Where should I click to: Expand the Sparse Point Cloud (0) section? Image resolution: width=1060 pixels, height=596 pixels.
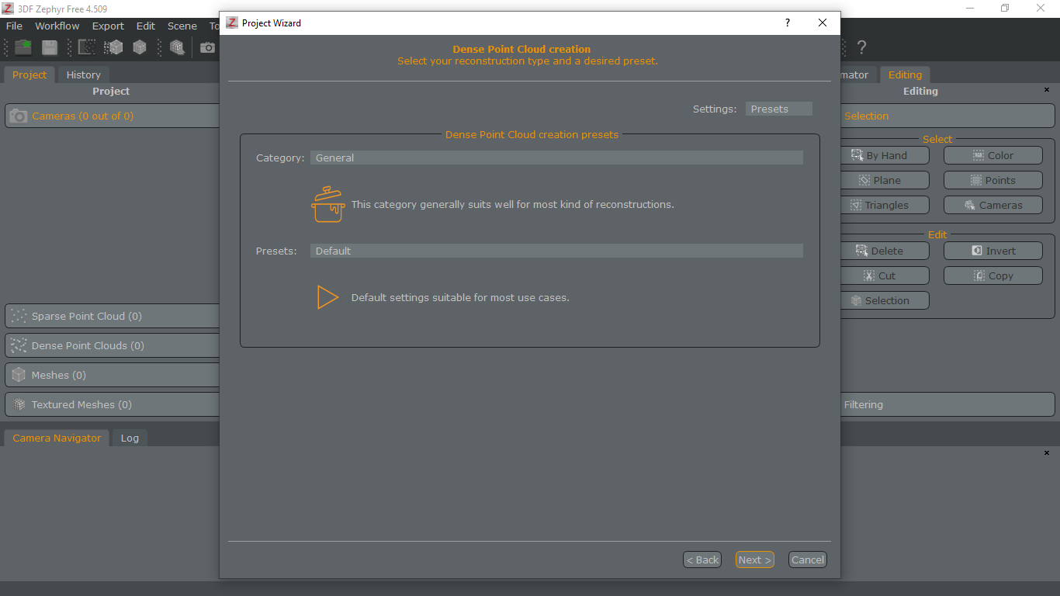pos(113,316)
